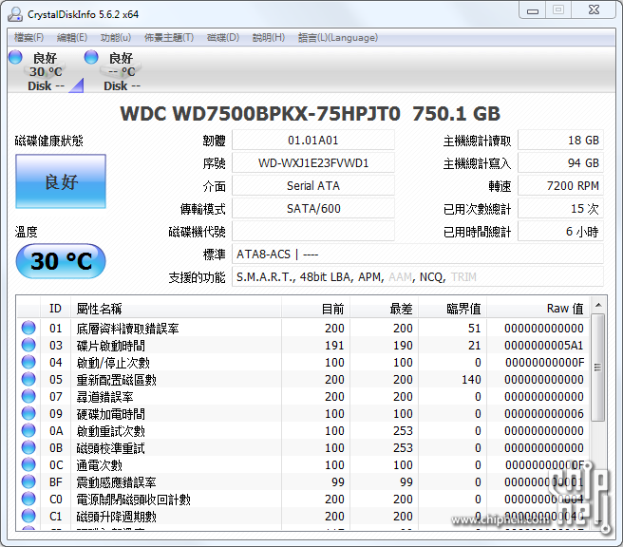The width and height of the screenshot is (623, 547).
Task: Select attribute name 啟動/停止次數
Action: (113, 363)
